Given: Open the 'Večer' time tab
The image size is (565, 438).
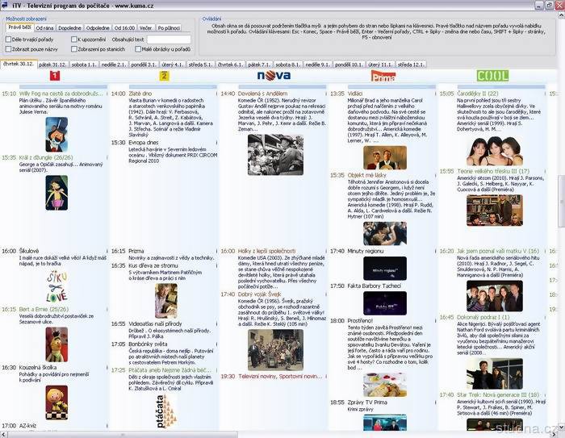Looking at the screenshot, I should click(146, 27).
